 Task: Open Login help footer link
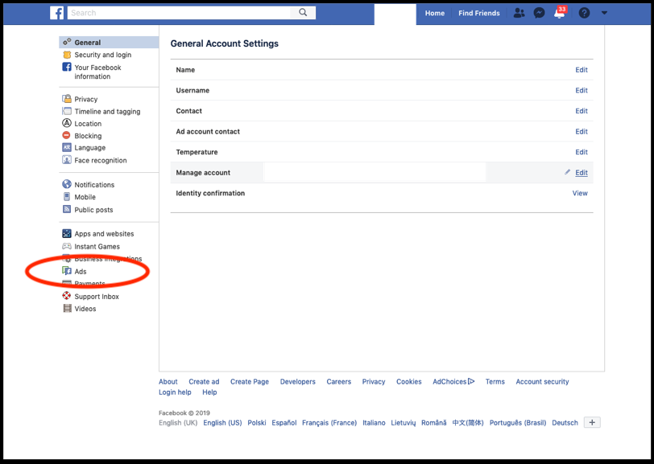point(175,392)
